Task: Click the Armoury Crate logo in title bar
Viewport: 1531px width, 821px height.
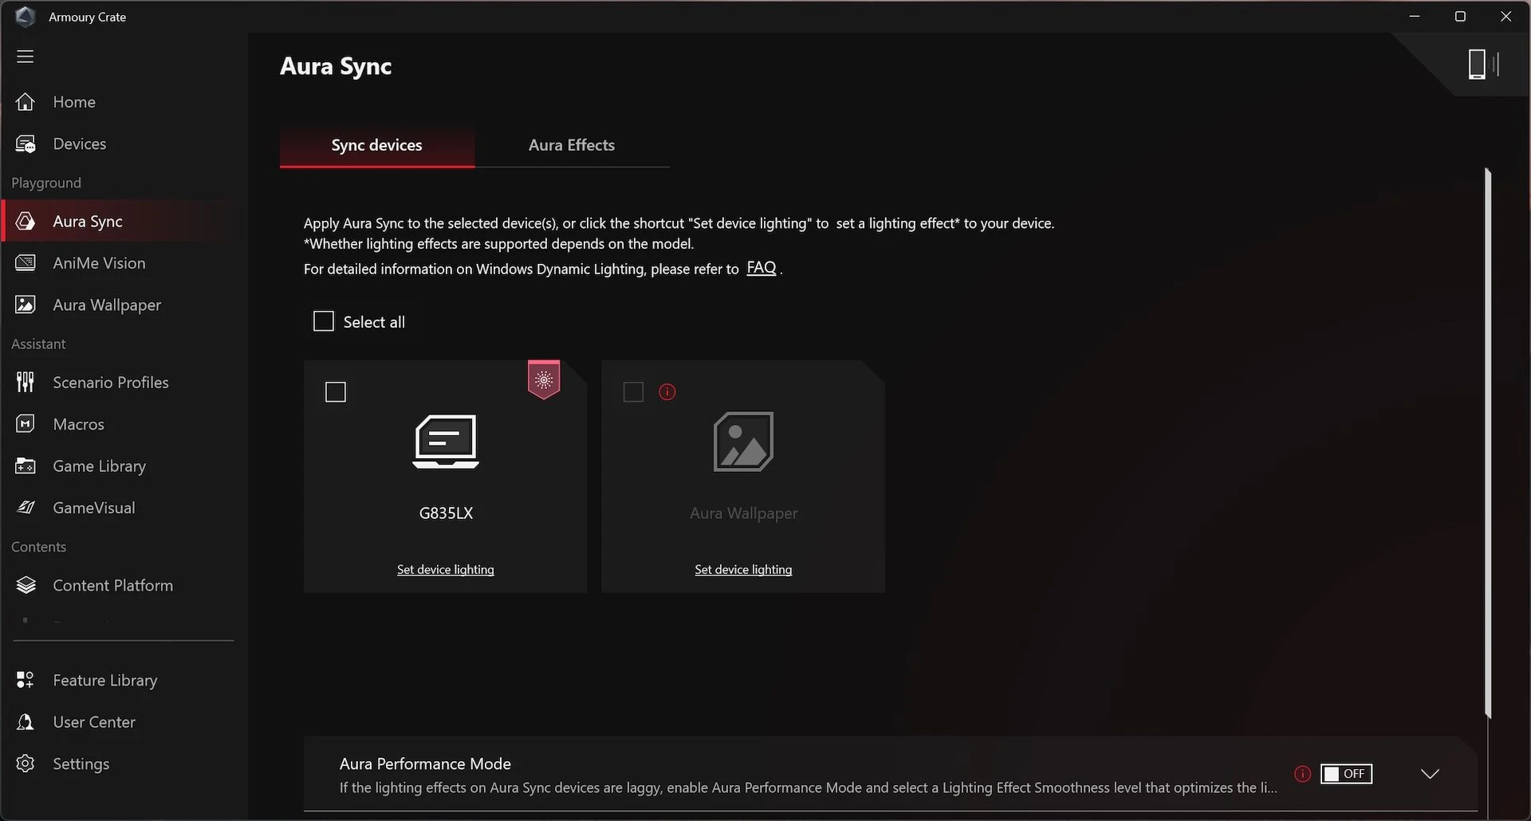Action: pyautogui.click(x=26, y=17)
